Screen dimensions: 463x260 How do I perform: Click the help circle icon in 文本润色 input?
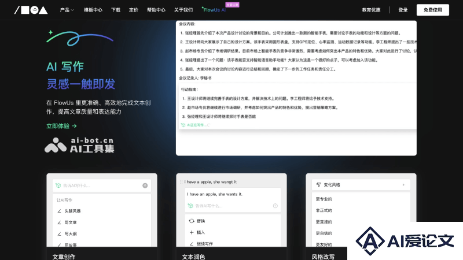(x=275, y=206)
